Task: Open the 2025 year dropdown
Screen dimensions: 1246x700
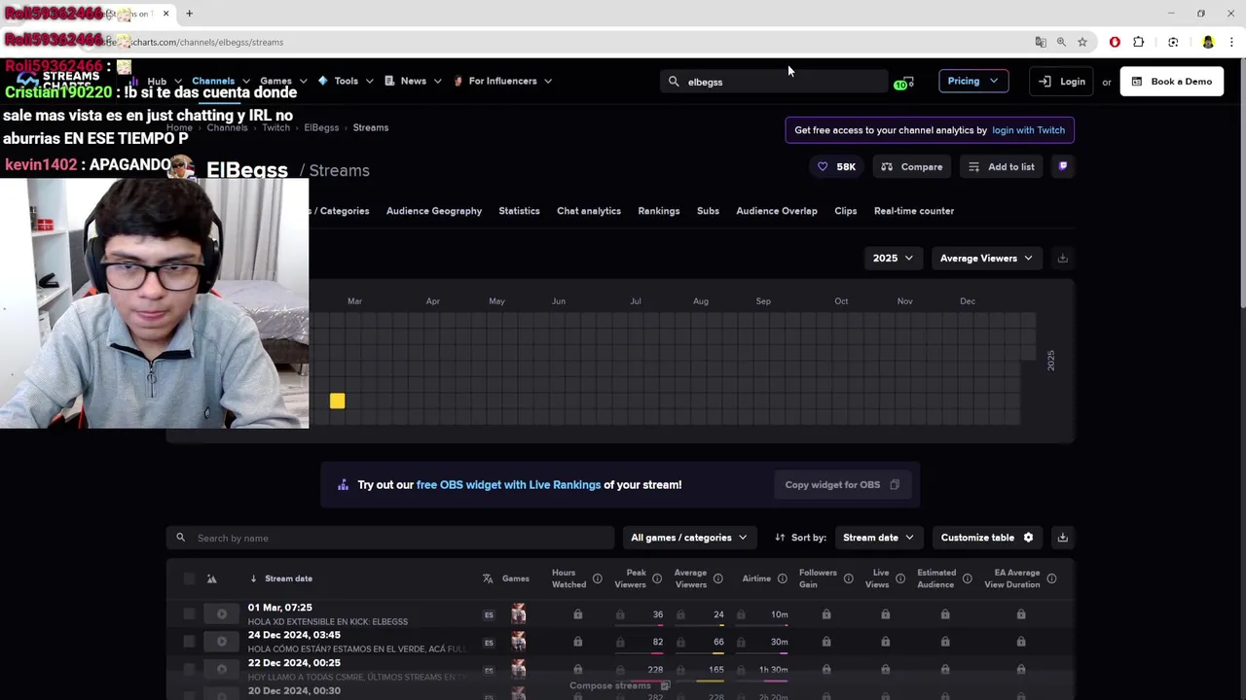Action: pos(893,258)
